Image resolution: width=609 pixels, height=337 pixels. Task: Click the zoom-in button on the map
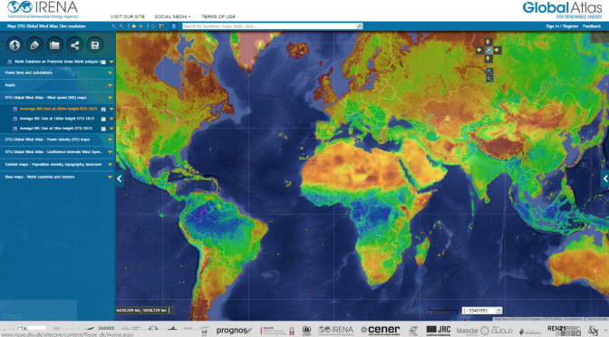click(x=489, y=72)
